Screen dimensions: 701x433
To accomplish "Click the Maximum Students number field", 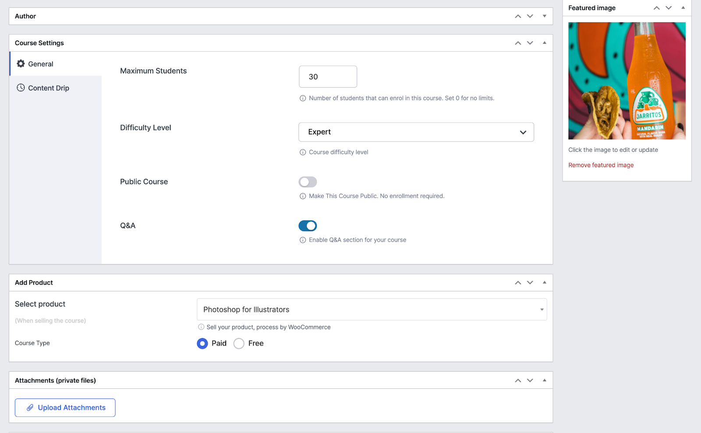I will coord(328,77).
